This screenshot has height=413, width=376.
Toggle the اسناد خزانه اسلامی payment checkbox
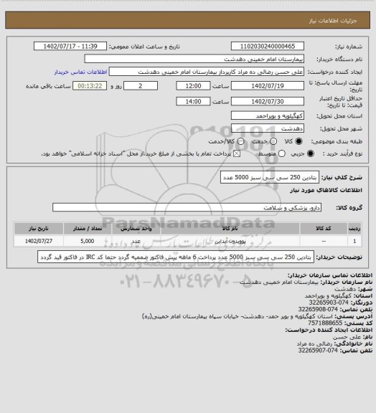[x=237, y=153]
